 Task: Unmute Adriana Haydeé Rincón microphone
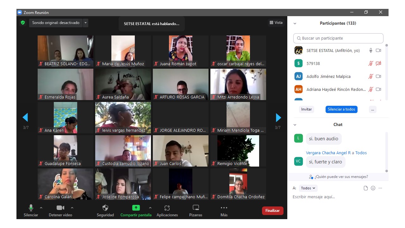pyautogui.click(x=371, y=89)
